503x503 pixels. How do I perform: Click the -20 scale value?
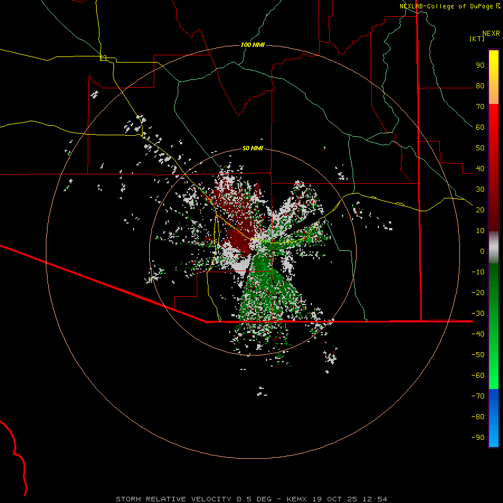pos(478,292)
